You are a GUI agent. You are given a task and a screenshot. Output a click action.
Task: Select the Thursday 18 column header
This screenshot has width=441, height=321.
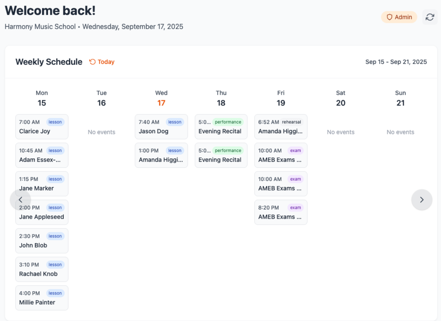click(221, 98)
